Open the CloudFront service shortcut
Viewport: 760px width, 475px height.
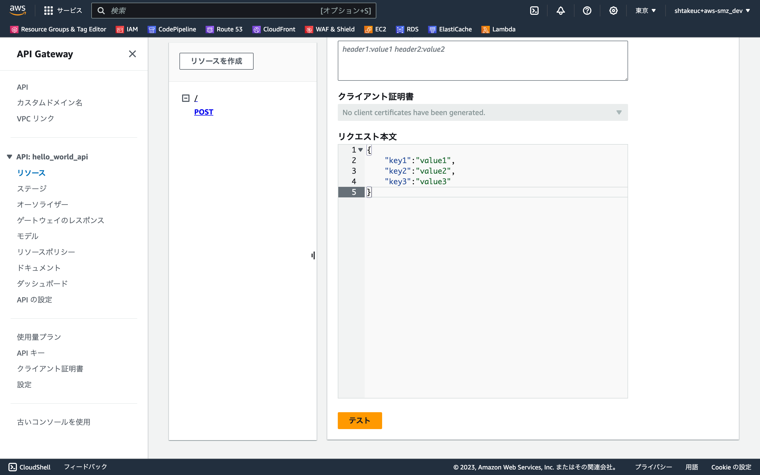point(274,29)
